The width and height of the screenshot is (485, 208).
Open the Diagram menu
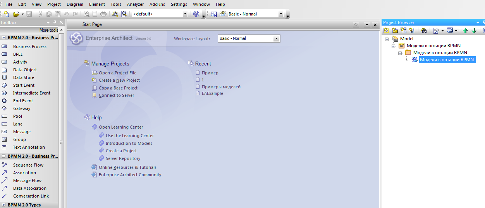[x=75, y=4]
